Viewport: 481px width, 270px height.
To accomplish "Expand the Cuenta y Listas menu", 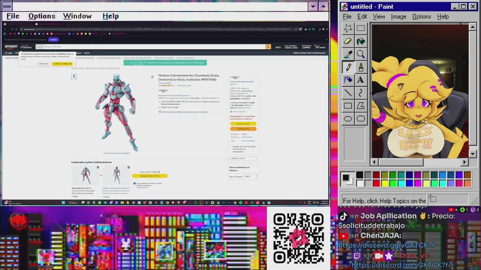I will click(x=291, y=47).
